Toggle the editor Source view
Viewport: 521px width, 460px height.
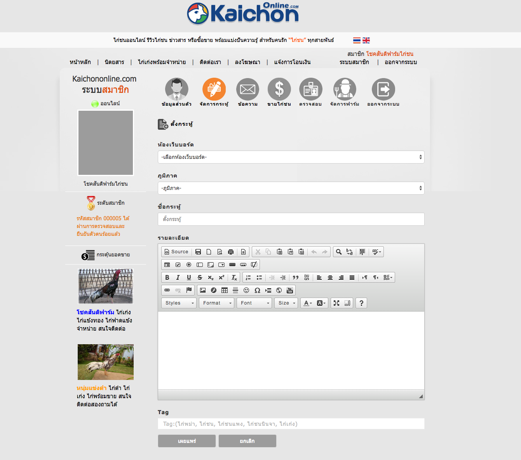[x=176, y=252]
